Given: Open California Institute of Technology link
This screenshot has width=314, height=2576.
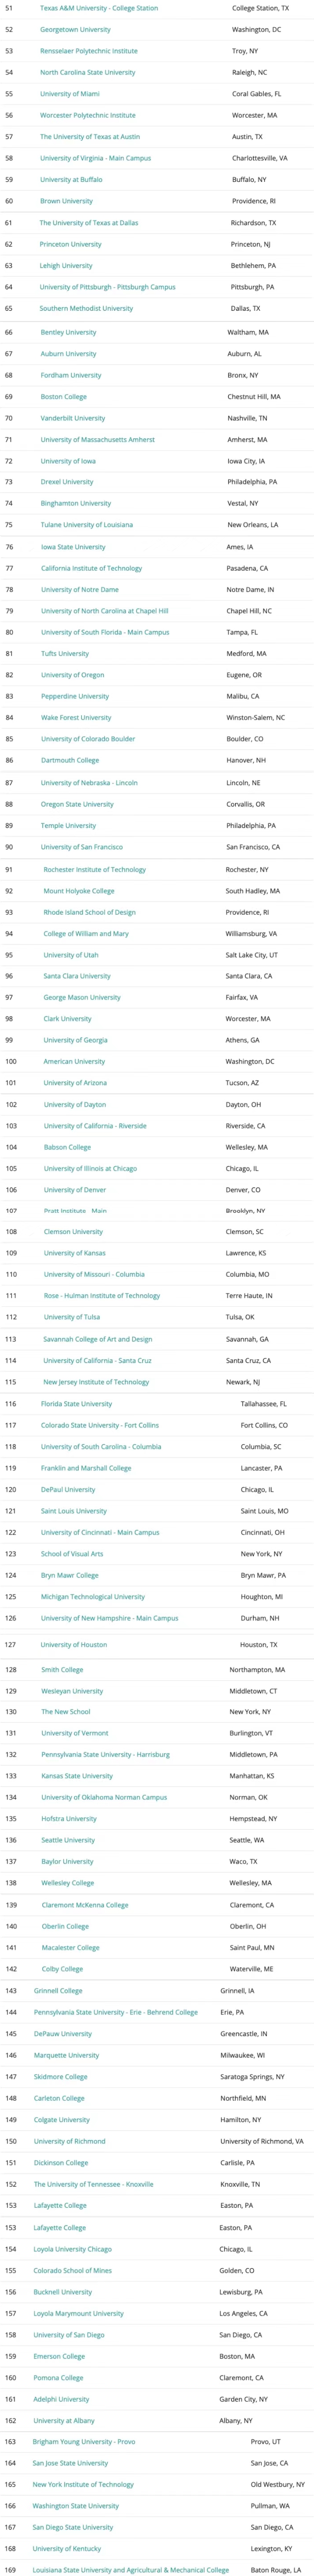Looking at the screenshot, I should tap(91, 568).
